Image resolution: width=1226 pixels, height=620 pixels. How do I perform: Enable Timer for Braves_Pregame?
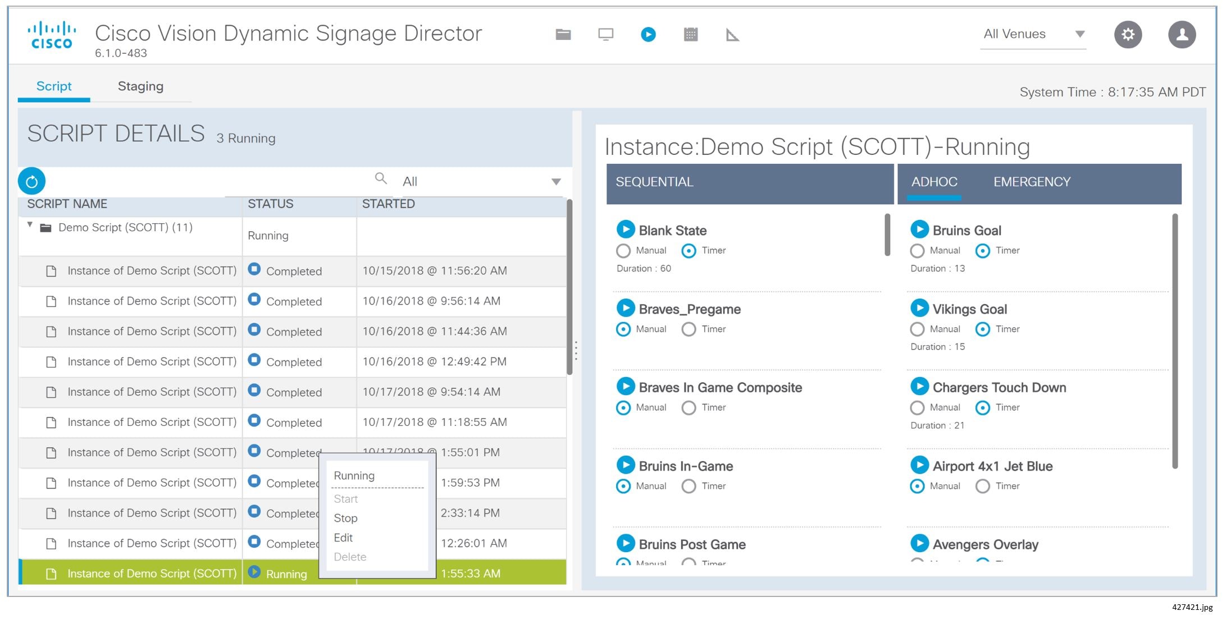689,329
